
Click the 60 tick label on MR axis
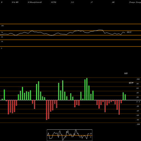click(138, 88)
